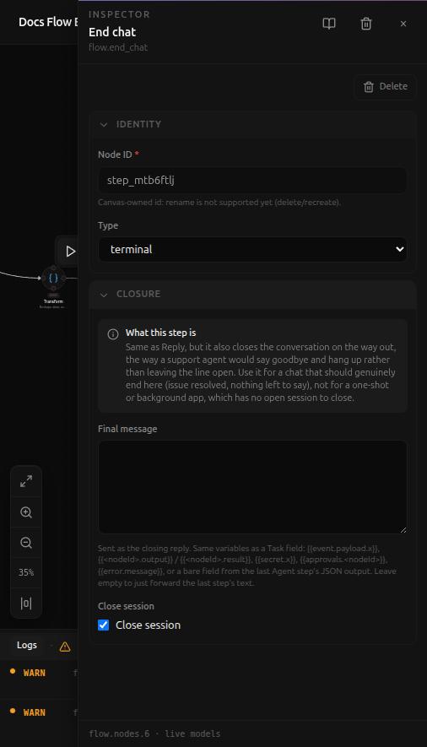This screenshot has width=427, height=747.
Task: Click the run play button on canvas
Action: [70, 251]
